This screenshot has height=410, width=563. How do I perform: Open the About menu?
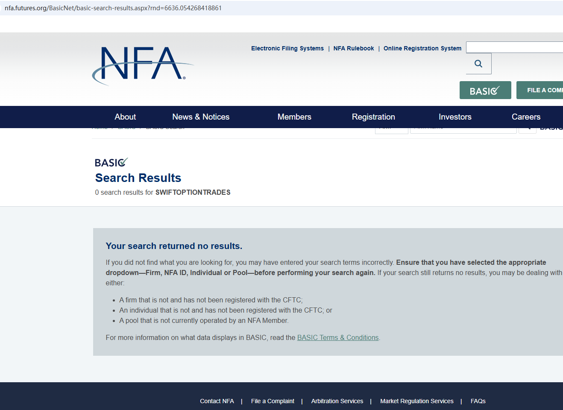tap(125, 117)
